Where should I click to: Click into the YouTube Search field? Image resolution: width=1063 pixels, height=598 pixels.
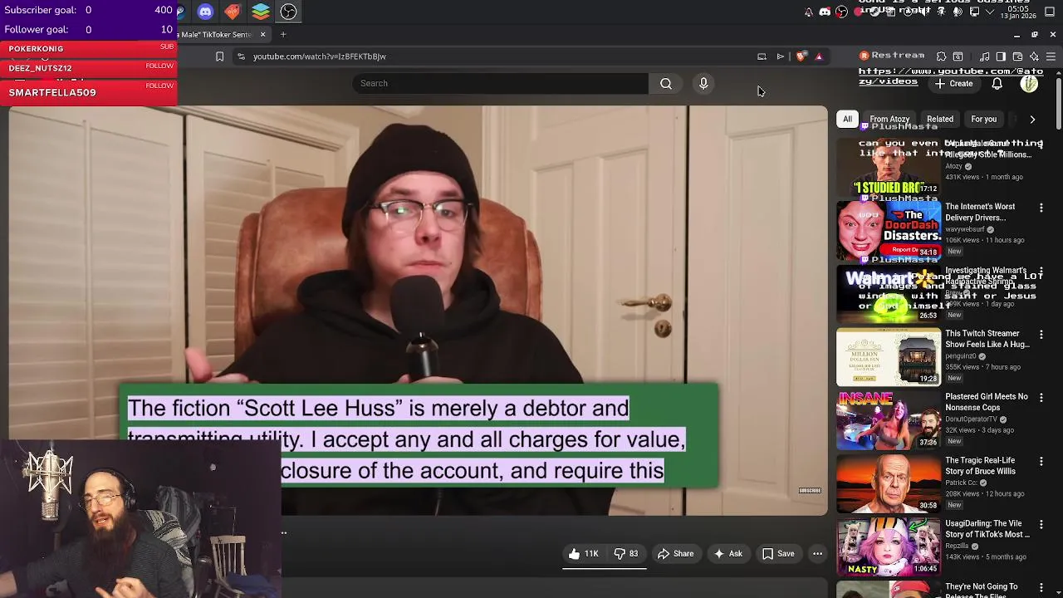tap(501, 83)
